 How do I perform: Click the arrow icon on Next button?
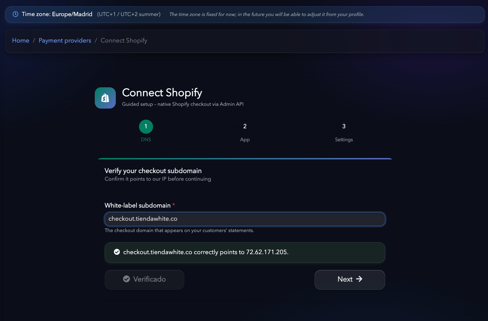(x=359, y=279)
